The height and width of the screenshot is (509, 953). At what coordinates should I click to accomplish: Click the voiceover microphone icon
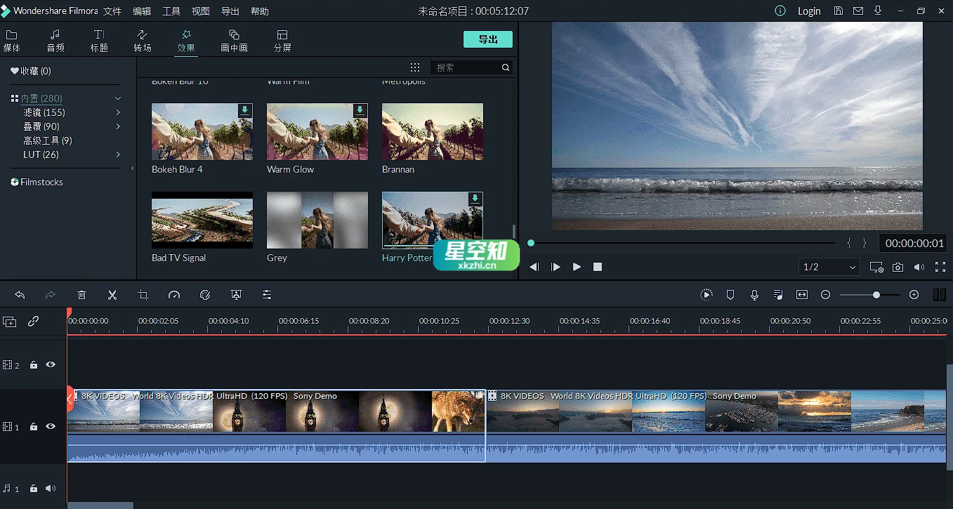click(754, 295)
